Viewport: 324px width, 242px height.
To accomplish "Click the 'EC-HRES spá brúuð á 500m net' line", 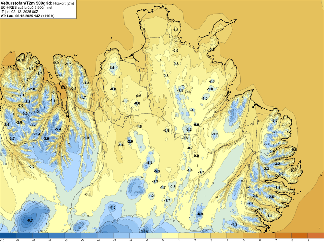I will tap(27, 7).
